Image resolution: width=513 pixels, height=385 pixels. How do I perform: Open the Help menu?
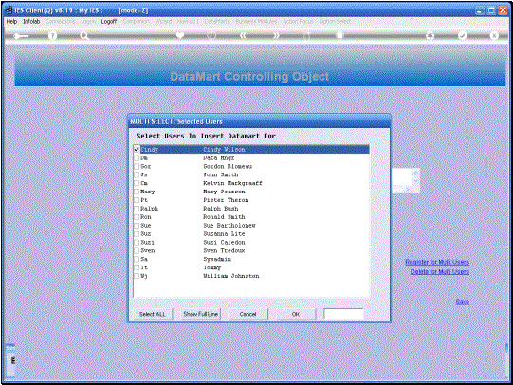pos(11,21)
